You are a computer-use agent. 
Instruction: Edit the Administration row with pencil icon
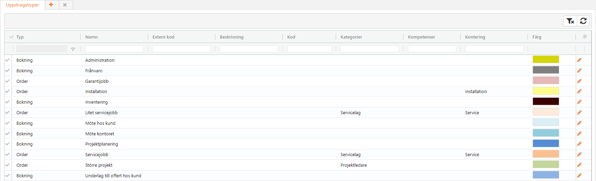579,60
